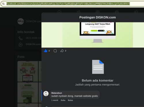Open the like count number 3
Screen dimensions: 144x107
[49, 51]
